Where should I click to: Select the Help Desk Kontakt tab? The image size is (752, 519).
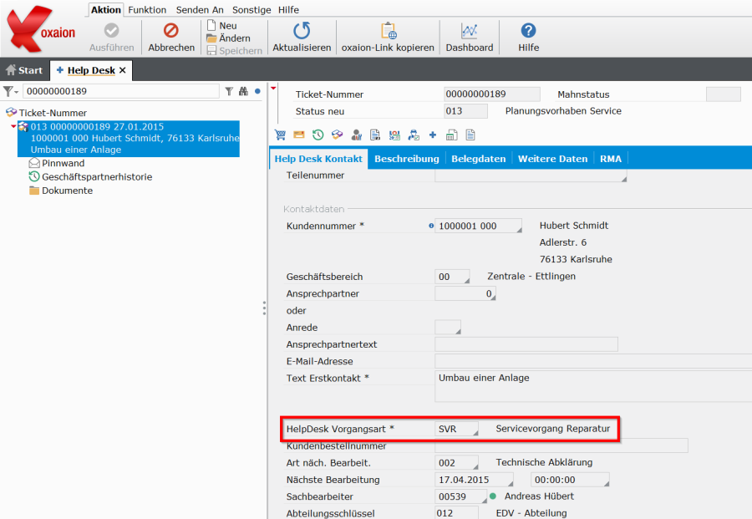pyautogui.click(x=318, y=159)
